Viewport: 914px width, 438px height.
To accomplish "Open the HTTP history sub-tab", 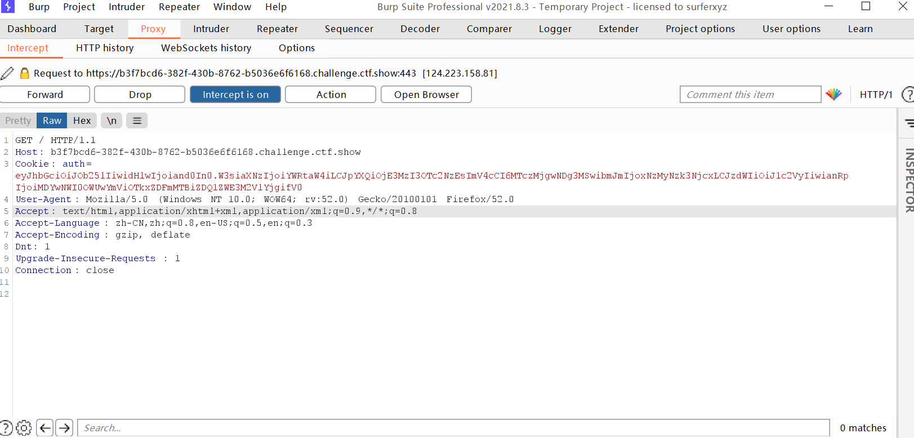I will tap(105, 48).
